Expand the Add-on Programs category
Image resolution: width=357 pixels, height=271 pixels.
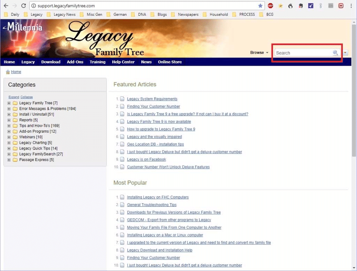pyautogui.click(x=9, y=132)
